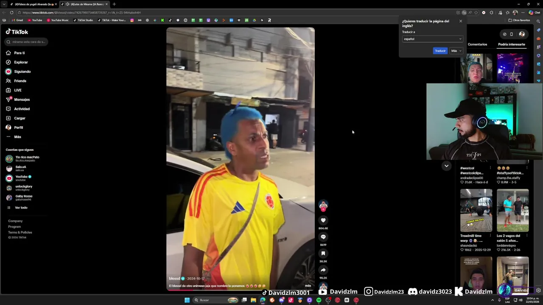Switch to Videos de yogeli Alvarado browser tab
The image size is (543, 305).
point(33,4)
